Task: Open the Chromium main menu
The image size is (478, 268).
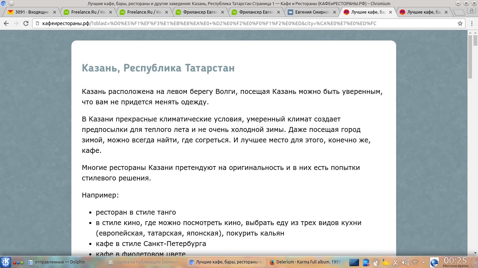Action: click(x=471, y=24)
